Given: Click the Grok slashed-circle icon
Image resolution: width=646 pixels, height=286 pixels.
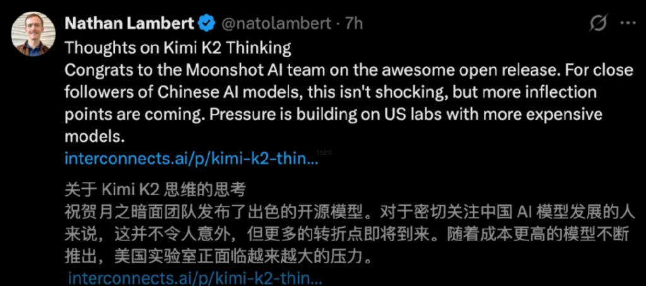Looking at the screenshot, I should point(597,23).
